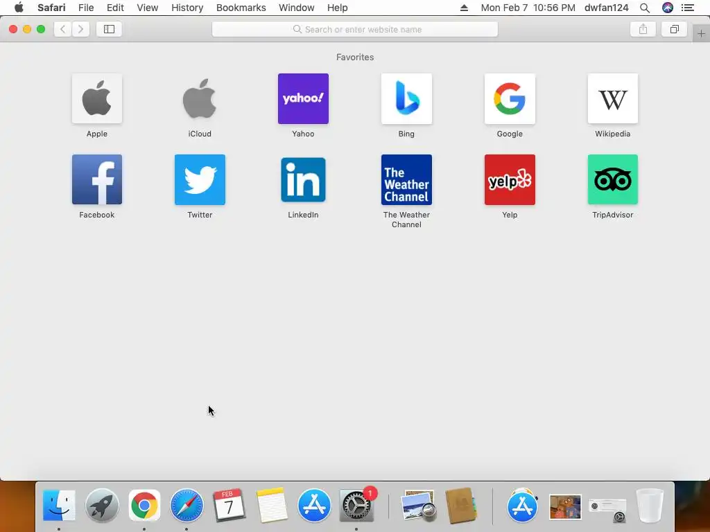Click Safari compass icon in Dock

click(x=187, y=505)
